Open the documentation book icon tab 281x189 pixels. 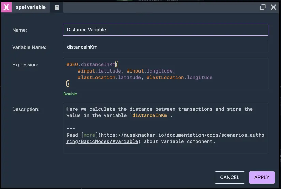click(57, 7)
